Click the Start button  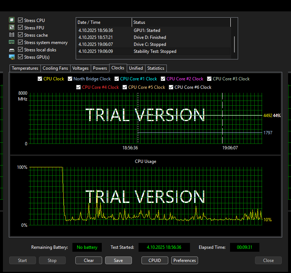click(22, 261)
